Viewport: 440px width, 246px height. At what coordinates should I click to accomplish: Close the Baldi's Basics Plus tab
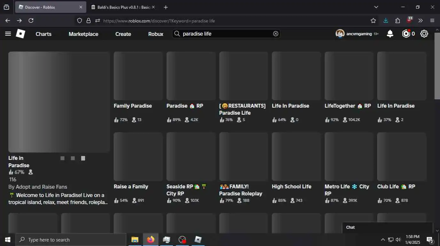tap(153, 7)
